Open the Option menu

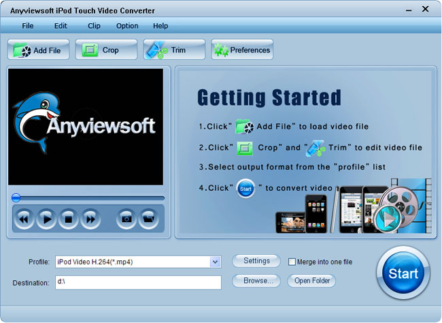point(127,26)
